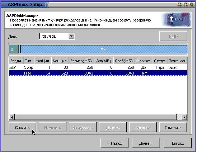Screen dimensions: 197x153
Task: Click the Размер(МБ) column header
Action: point(81,61)
